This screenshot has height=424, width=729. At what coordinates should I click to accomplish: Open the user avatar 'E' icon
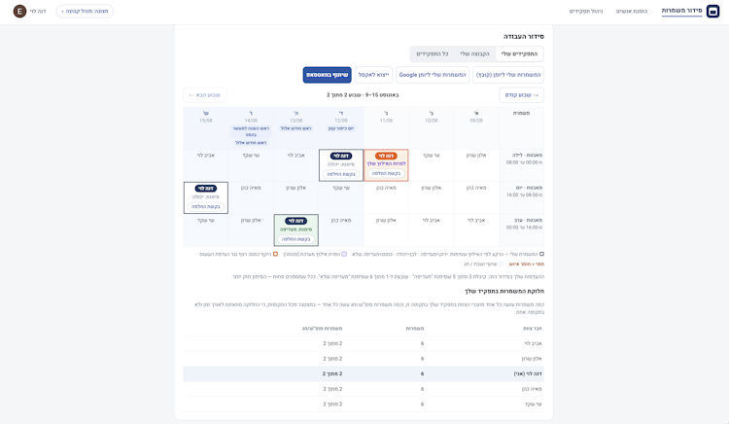[x=19, y=11]
